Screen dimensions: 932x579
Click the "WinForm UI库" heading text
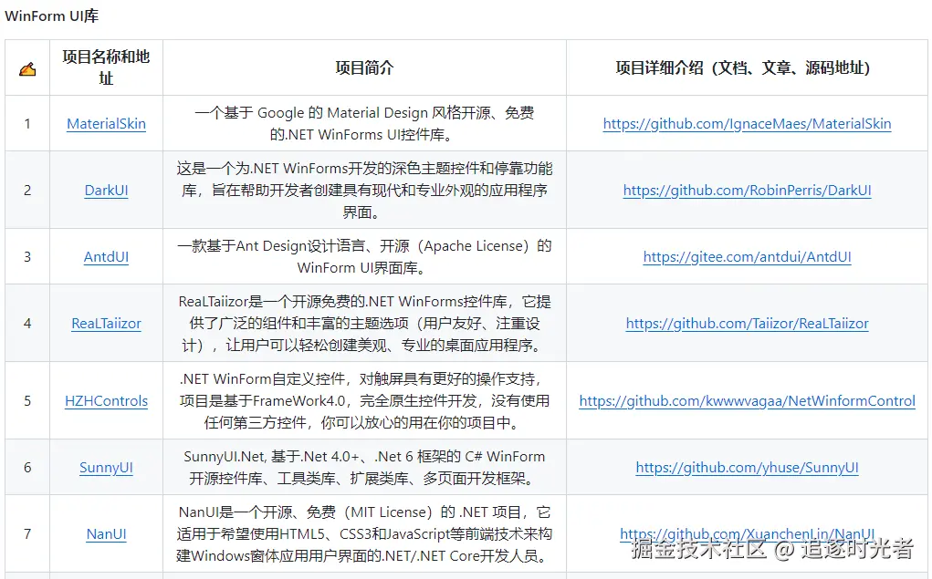point(52,16)
